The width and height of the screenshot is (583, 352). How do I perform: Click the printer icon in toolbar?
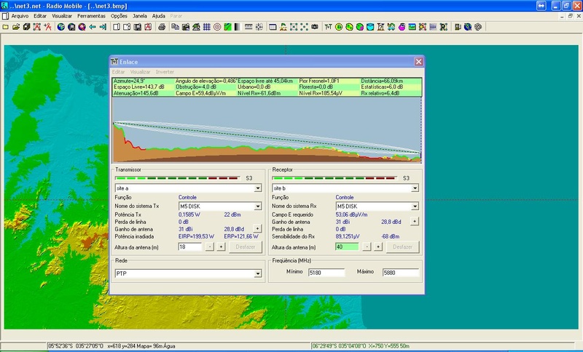(162, 27)
